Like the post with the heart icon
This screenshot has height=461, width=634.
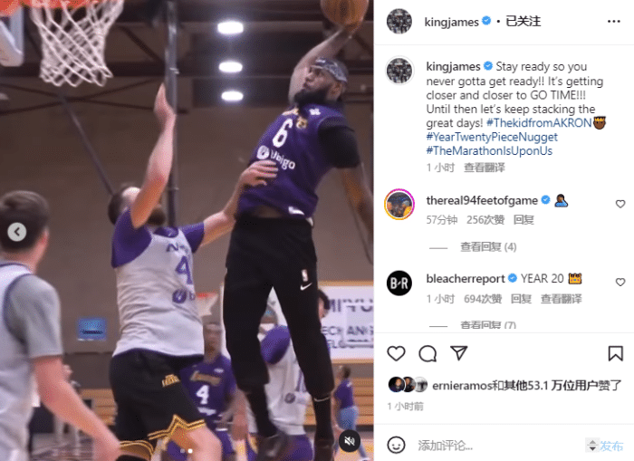coord(396,353)
